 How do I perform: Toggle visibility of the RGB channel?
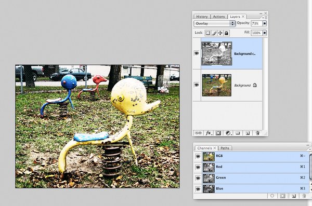(x=198, y=156)
